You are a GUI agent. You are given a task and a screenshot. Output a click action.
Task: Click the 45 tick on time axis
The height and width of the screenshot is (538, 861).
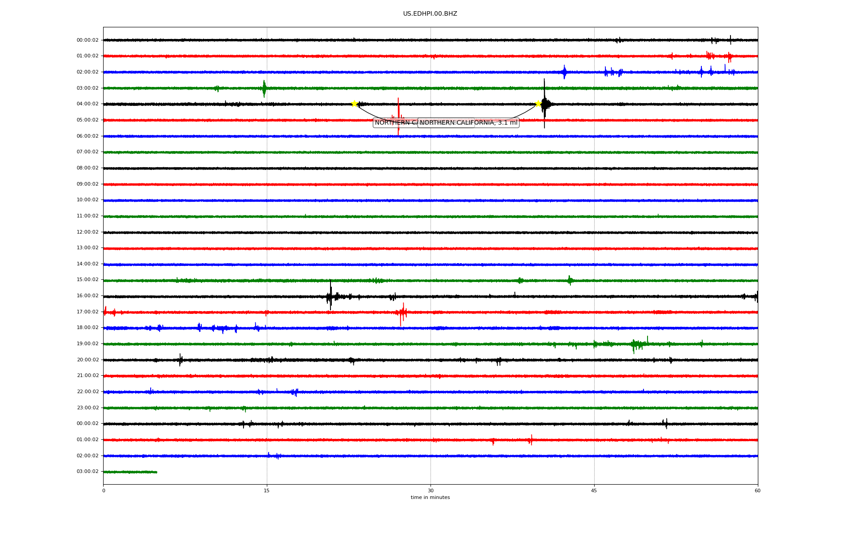(594, 490)
